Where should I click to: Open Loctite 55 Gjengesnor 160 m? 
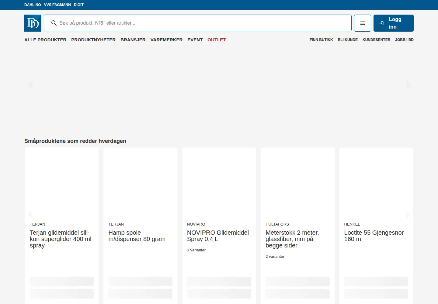click(374, 236)
